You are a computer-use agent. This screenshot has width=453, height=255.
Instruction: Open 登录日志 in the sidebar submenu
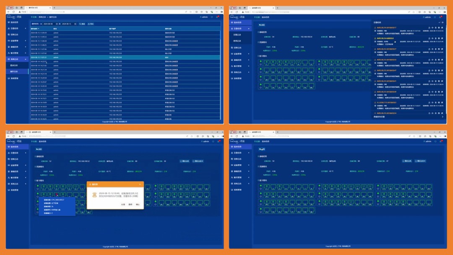pyautogui.click(x=14, y=65)
